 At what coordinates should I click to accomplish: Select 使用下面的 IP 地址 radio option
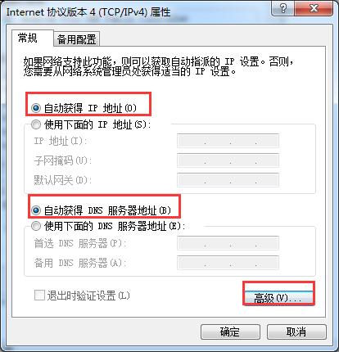(x=36, y=124)
